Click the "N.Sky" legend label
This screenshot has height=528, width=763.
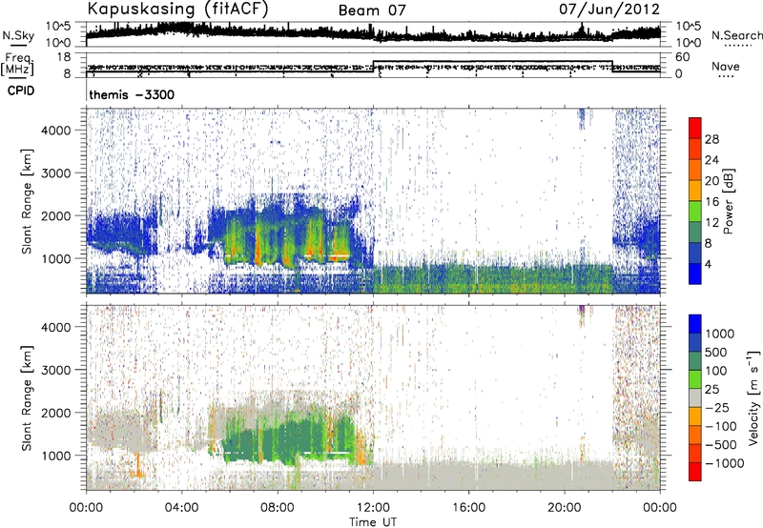(x=18, y=35)
